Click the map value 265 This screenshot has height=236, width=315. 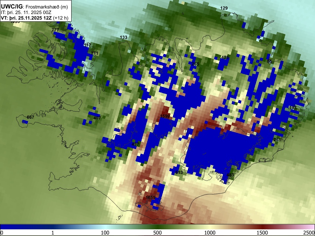pyautogui.click(x=195, y=64)
